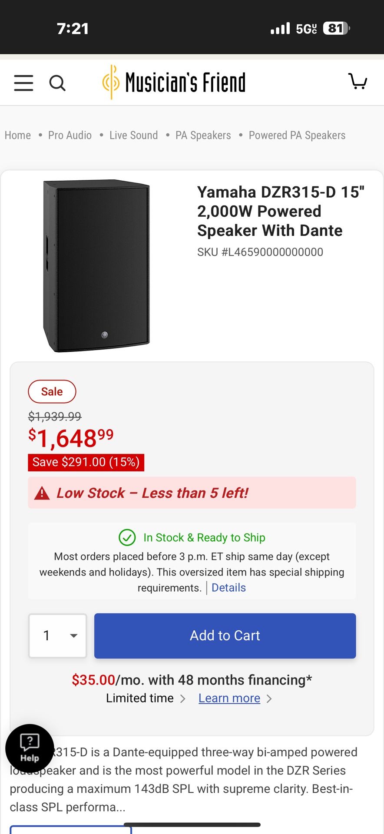Select Home in the breadcrumb trail
384x834 pixels.
(x=17, y=135)
